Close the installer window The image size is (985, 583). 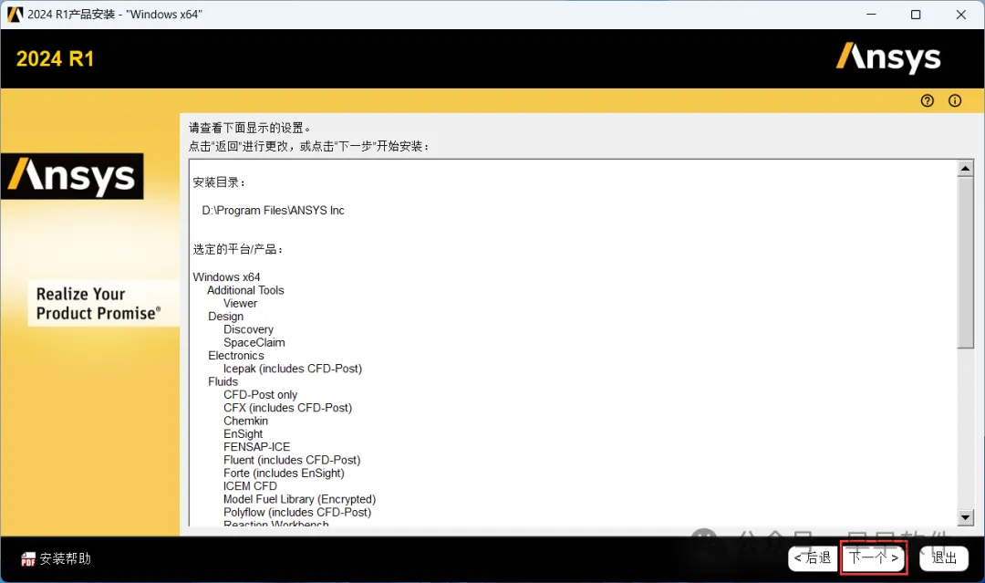pos(961,15)
